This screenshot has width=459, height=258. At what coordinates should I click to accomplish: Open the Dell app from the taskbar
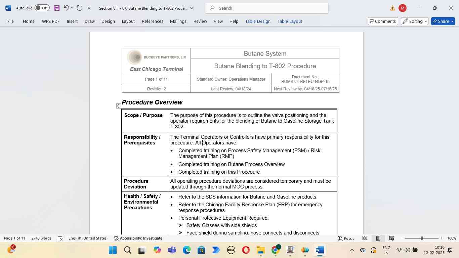(x=231, y=250)
